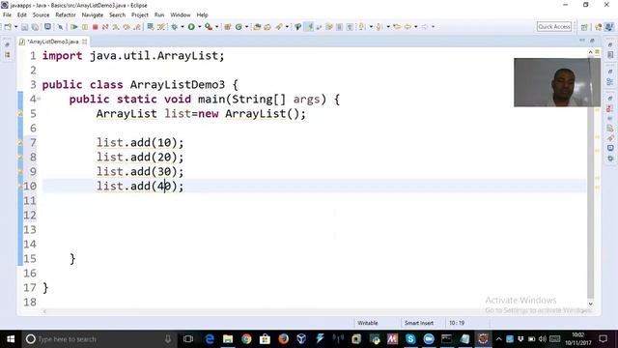The width and height of the screenshot is (618, 348).
Task: Open the Source menu
Action: coord(41,15)
